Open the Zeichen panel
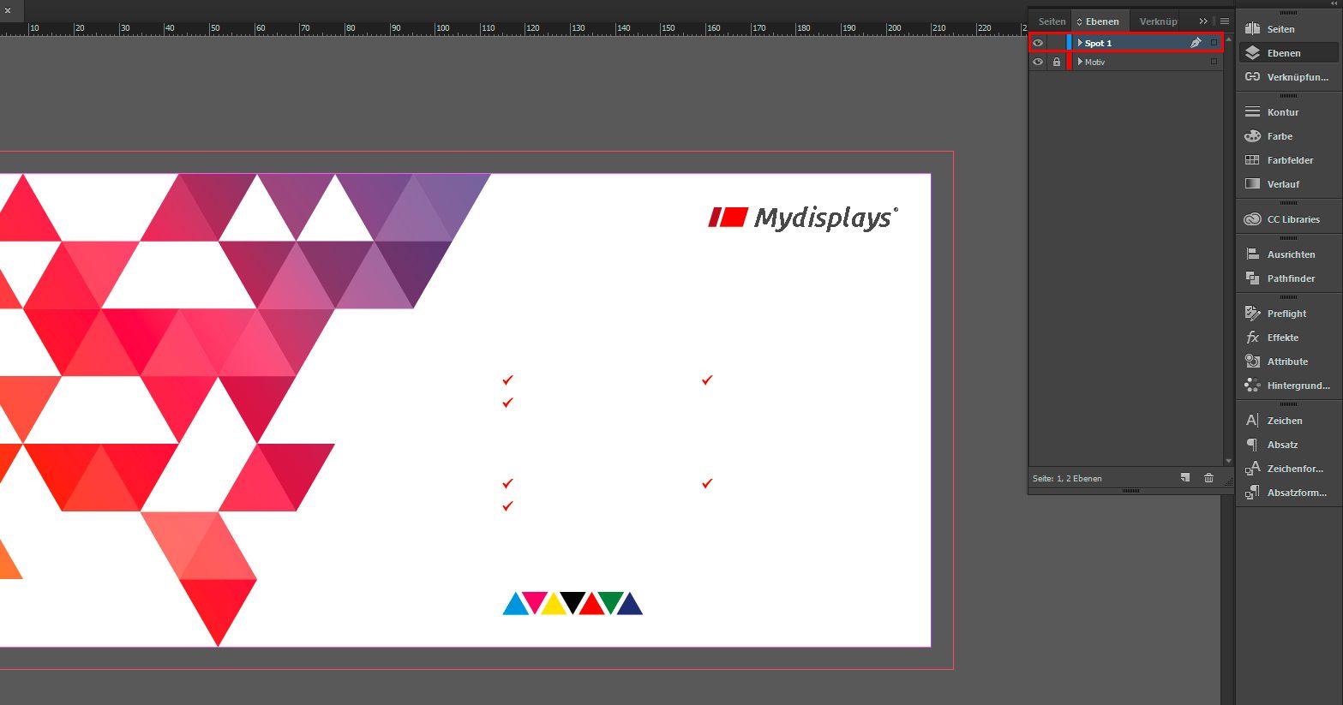 click(x=1288, y=421)
